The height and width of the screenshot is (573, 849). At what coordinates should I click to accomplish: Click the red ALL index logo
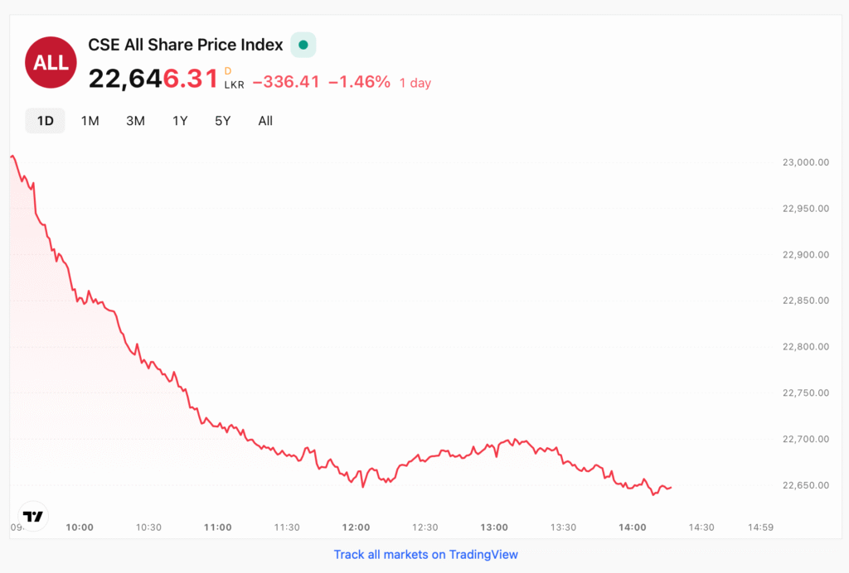(x=51, y=63)
